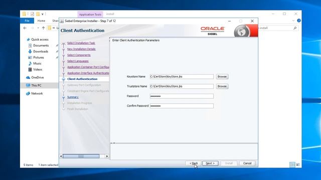Select the Client Authentication step
Screen dimensions: 321x180
tap(82, 79)
